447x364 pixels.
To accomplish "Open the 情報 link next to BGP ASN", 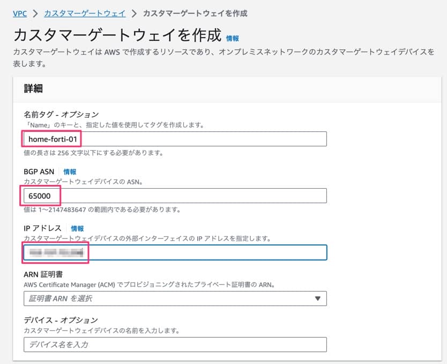I will click(x=70, y=172).
